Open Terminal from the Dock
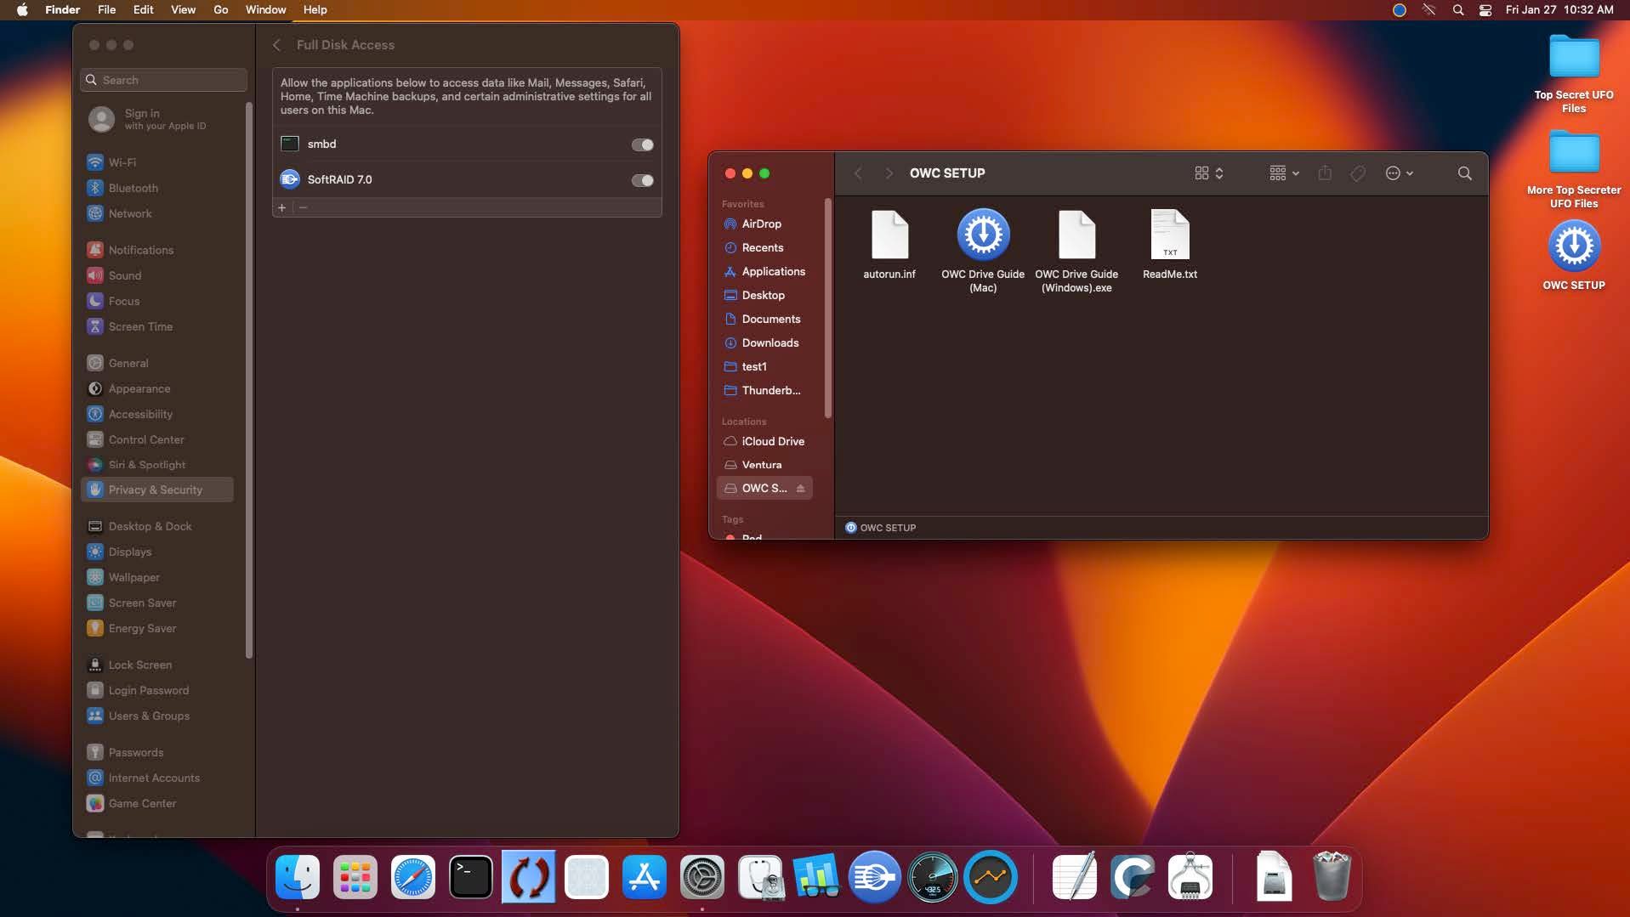Screen dimensions: 1630x917 470,877
